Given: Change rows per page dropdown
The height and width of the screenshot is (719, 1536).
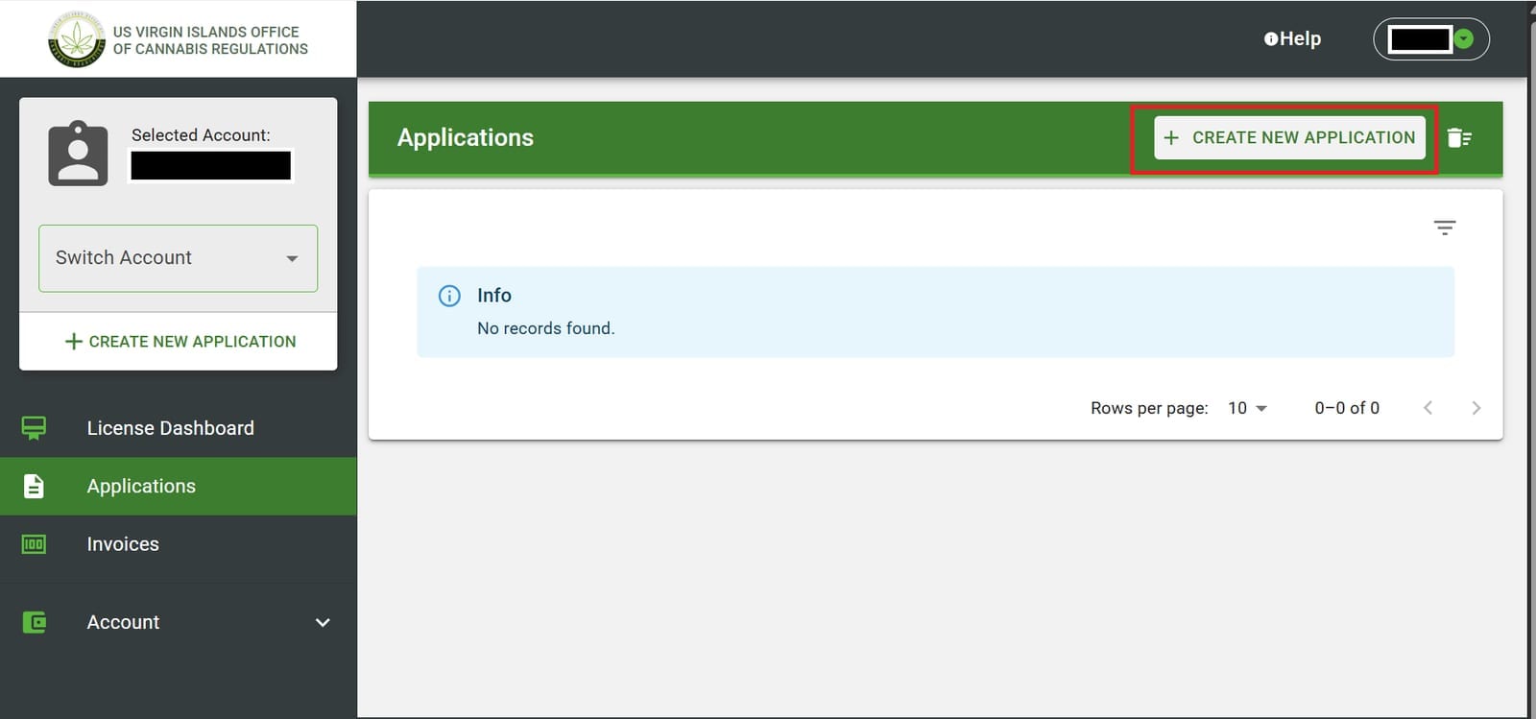Looking at the screenshot, I should click(1247, 408).
